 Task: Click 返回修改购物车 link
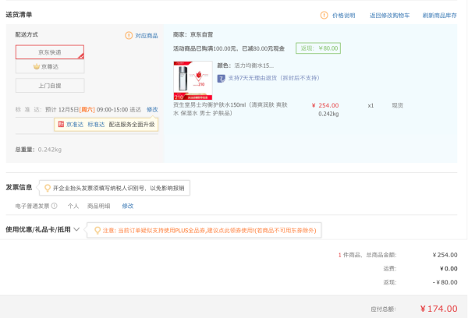pyautogui.click(x=389, y=16)
